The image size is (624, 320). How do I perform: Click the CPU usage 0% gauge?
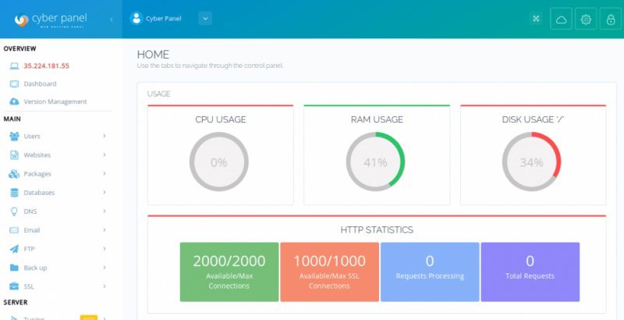(219, 162)
